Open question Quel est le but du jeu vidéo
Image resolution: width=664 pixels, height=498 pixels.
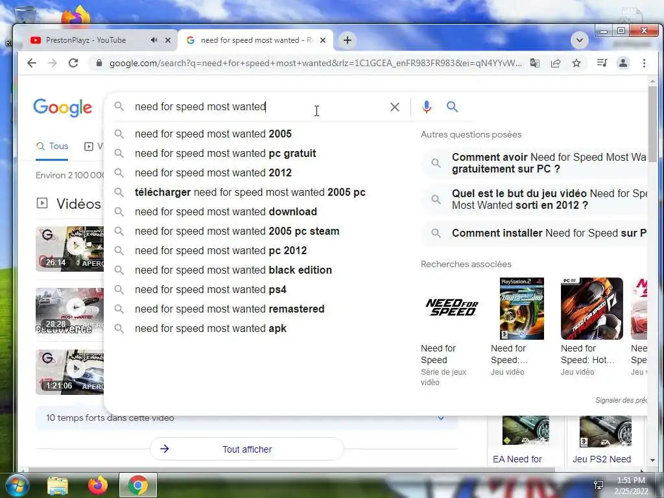click(x=534, y=200)
